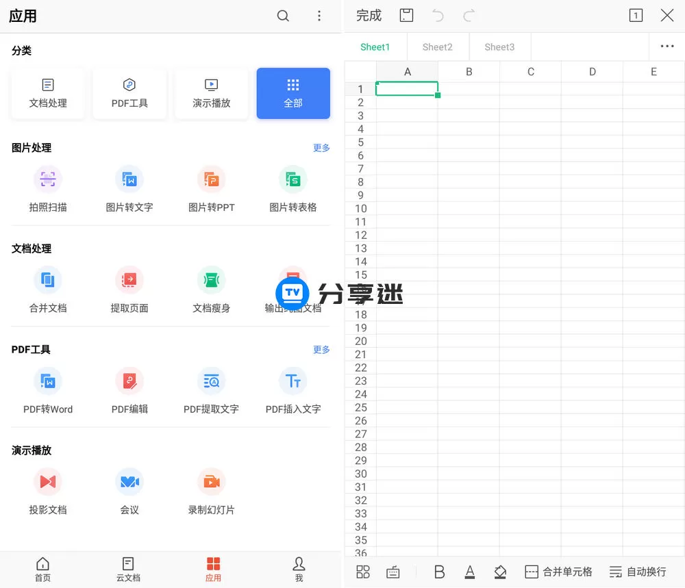Open 更多 link in the 图片处理 section

click(321, 147)
